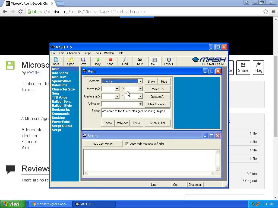Click the Open folder icon in MASH toolbar
Image resolution: width=278 pixels, height=208 pixels.
71,61
